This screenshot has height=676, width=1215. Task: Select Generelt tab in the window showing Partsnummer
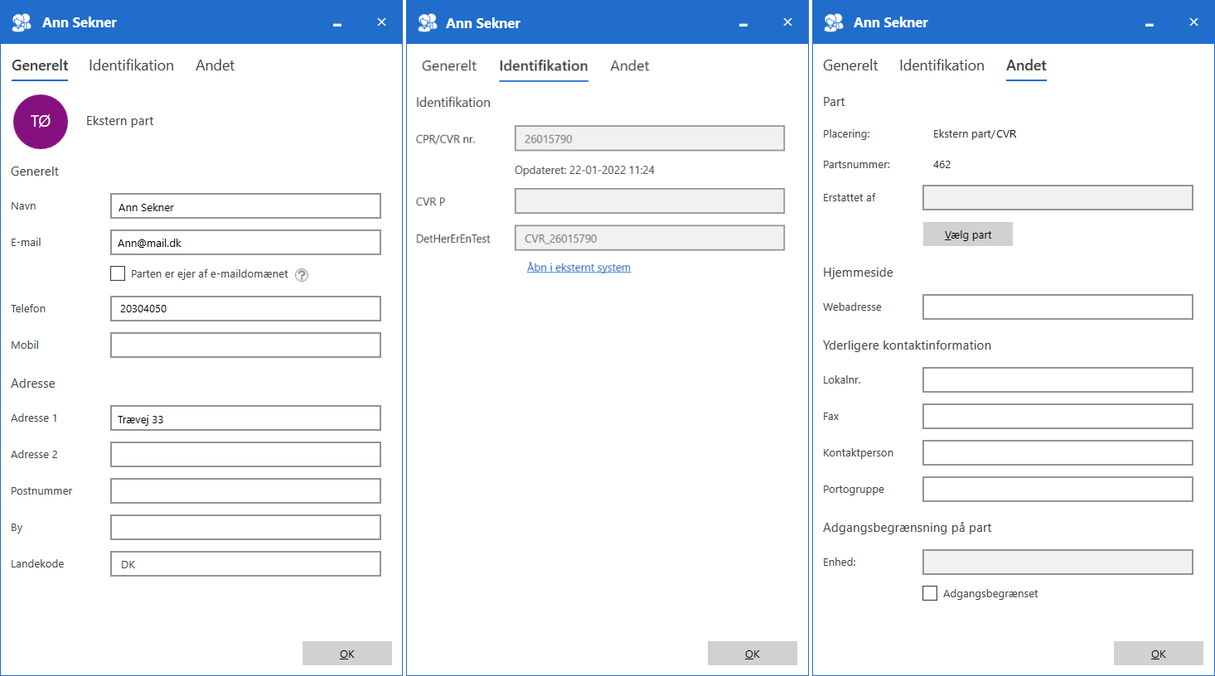tap(850, 65)
